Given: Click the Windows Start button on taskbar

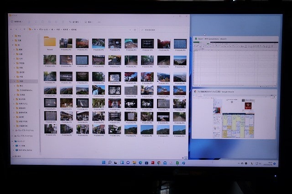Looking at the screenshot, I should click(x=104, y=162).
